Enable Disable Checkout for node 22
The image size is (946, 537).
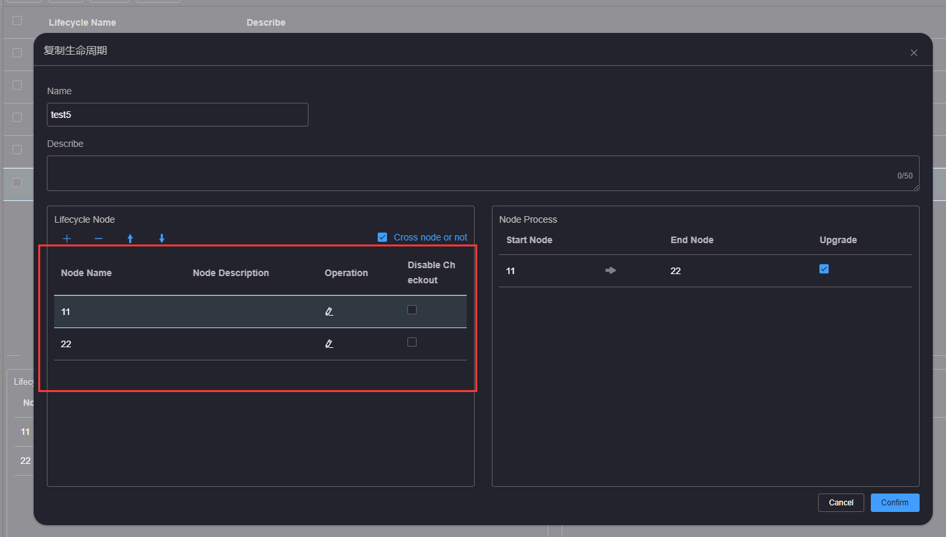point(412,342)
